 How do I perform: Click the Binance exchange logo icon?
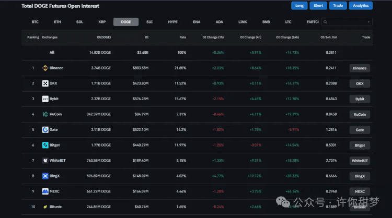[45, 68]
